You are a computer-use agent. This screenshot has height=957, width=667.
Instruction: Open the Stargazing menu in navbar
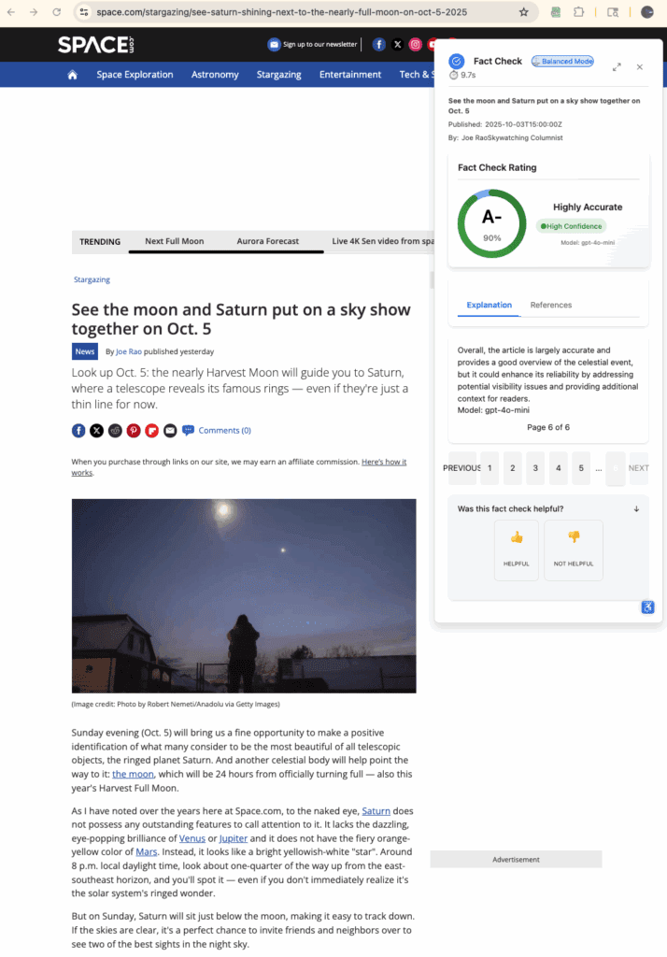(279, 75)
